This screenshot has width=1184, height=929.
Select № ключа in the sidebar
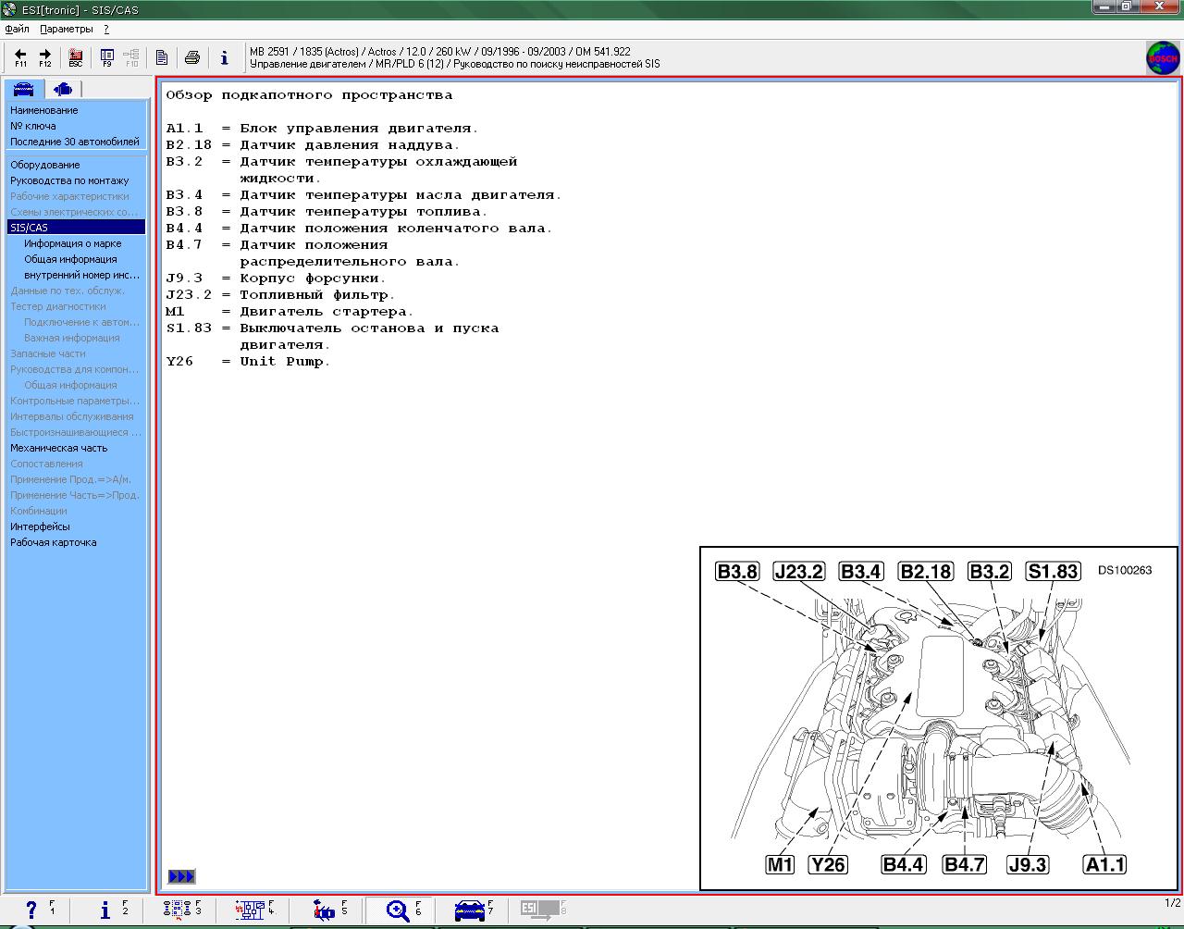(x=33, y=126)
